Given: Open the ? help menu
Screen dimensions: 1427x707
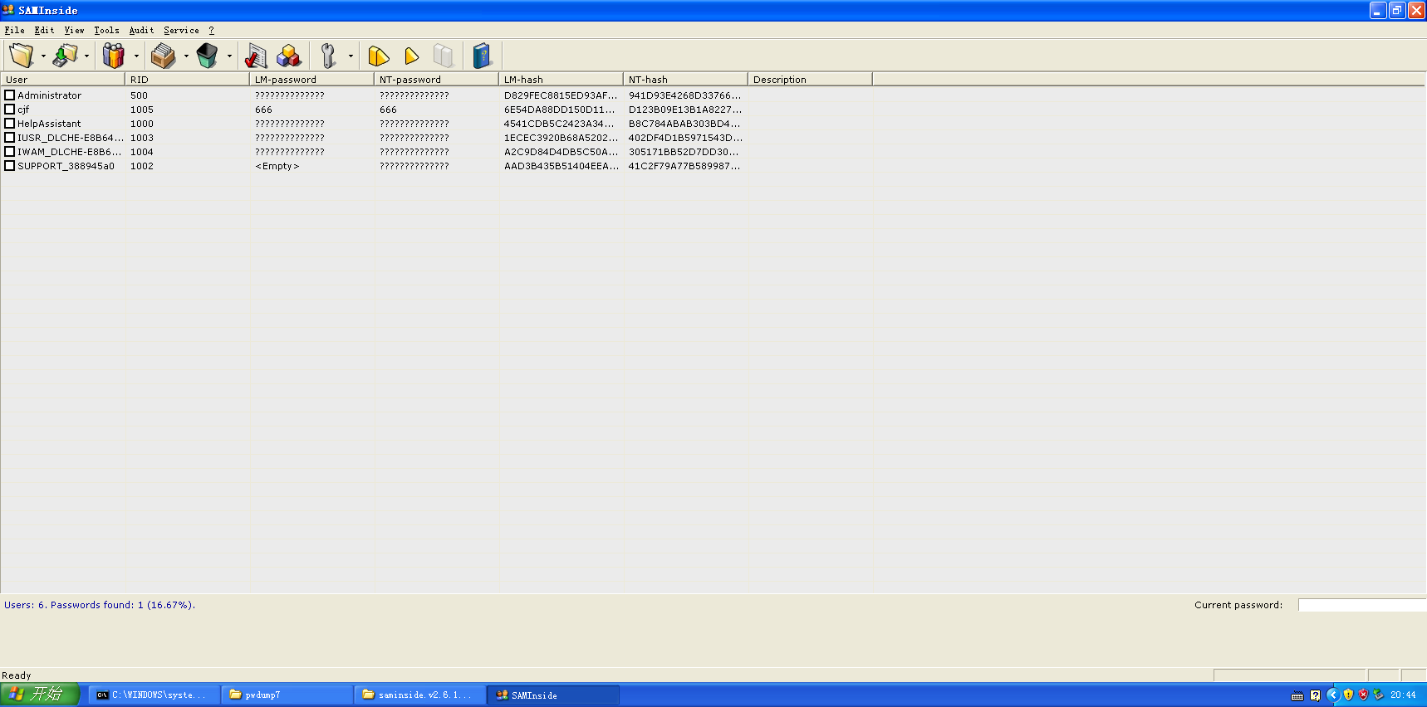Looking at the screenshot, I should tap(211, 30).
